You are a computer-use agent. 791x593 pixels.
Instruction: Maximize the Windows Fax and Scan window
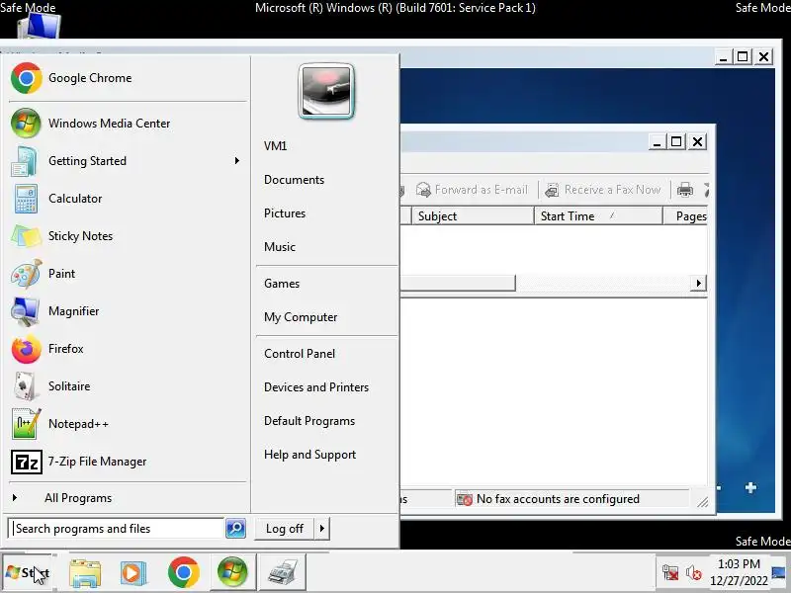tap(676, 141)
